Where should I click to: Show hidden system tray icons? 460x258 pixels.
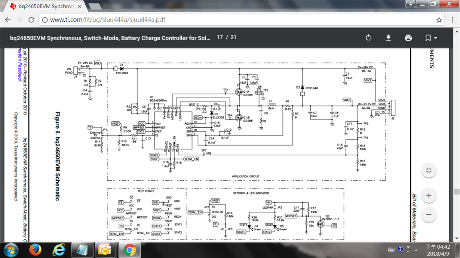(x=415, y=250)
